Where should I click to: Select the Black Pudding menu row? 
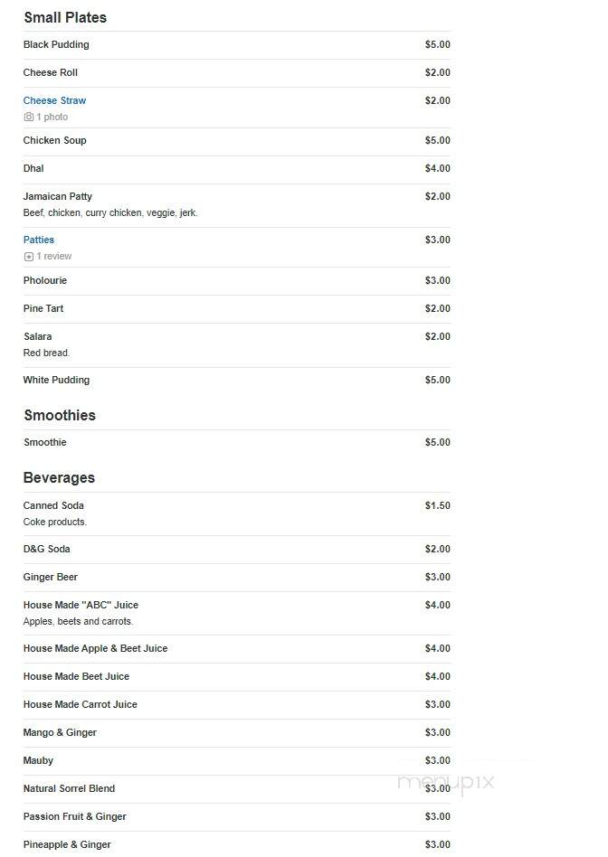[237, 45]
